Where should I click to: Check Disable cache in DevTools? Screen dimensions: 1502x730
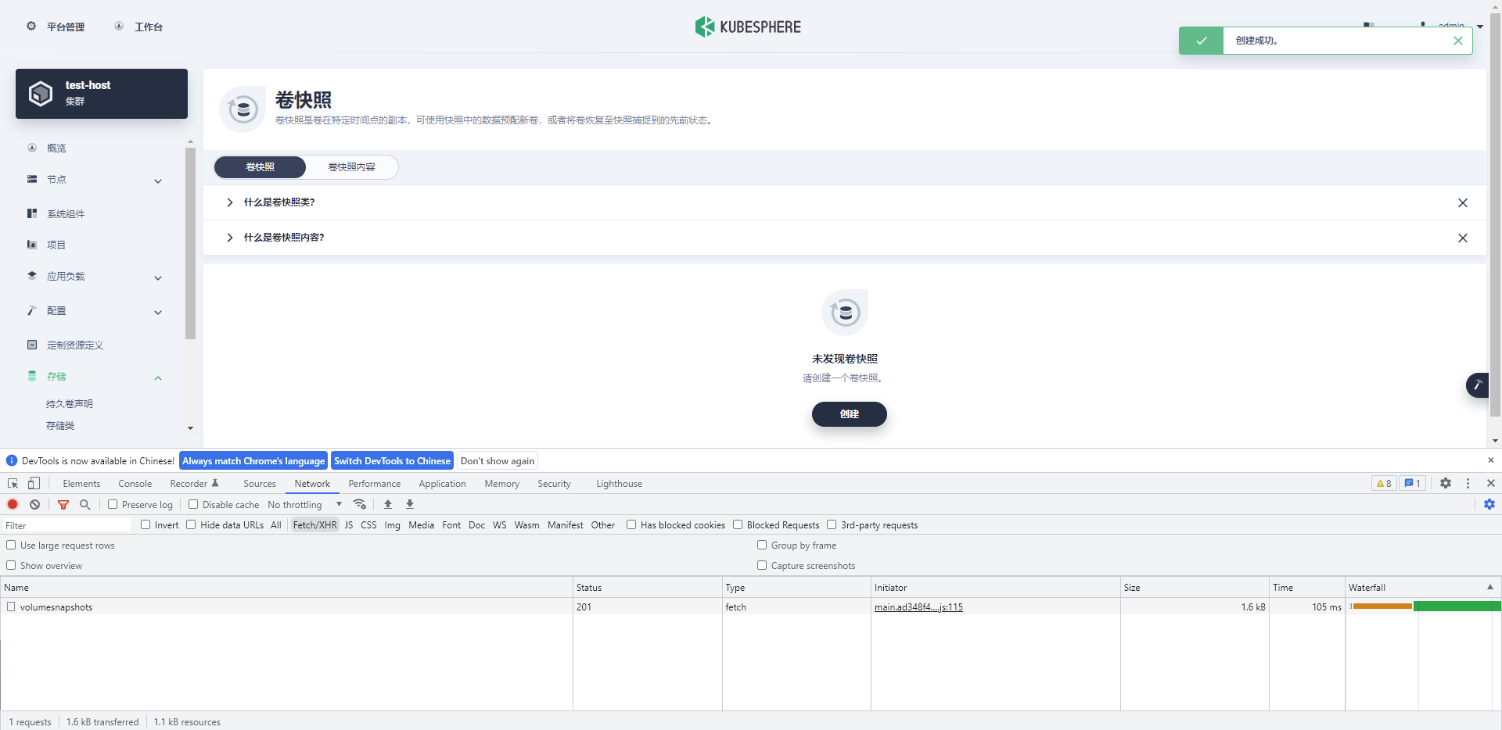tap(195, 504)
